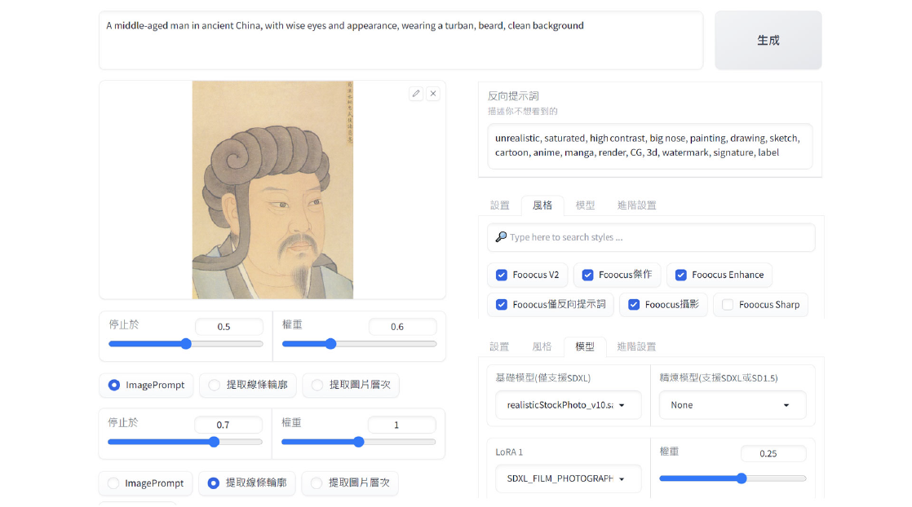Click the magnifier icon in style search
912x507 pixels.
click(x=501, y=237)
